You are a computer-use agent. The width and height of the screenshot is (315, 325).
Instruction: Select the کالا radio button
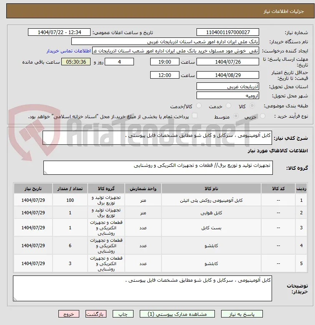tap(252, 106)
